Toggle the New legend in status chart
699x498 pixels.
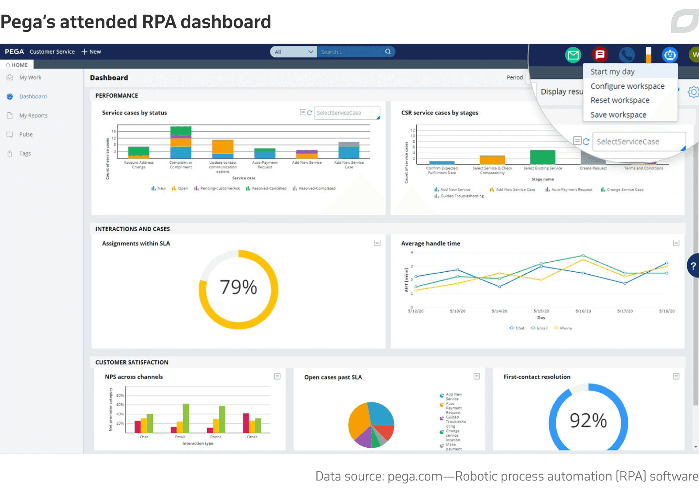point(158,189)
